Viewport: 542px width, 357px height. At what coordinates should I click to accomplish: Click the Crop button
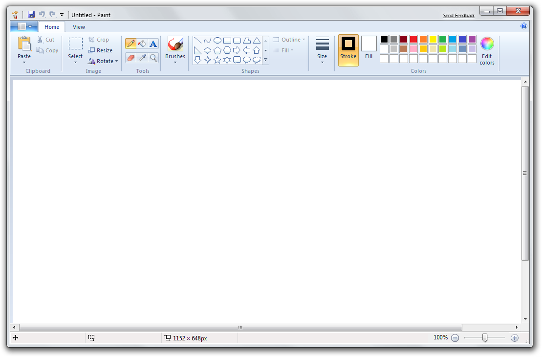click(x=99, y=40)
